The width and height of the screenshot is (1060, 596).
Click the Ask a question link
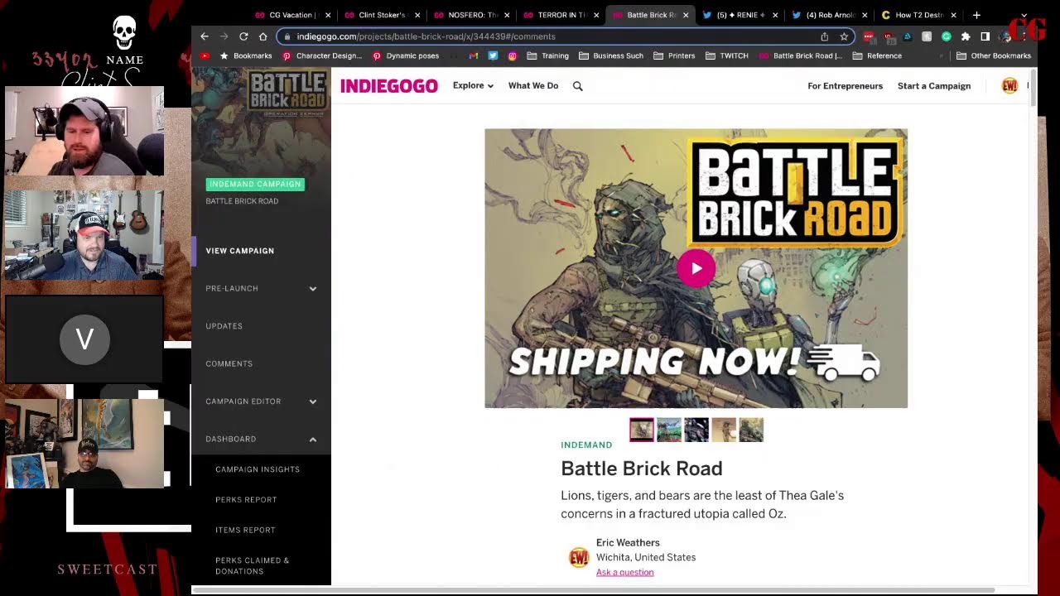(x=624, y=572)
